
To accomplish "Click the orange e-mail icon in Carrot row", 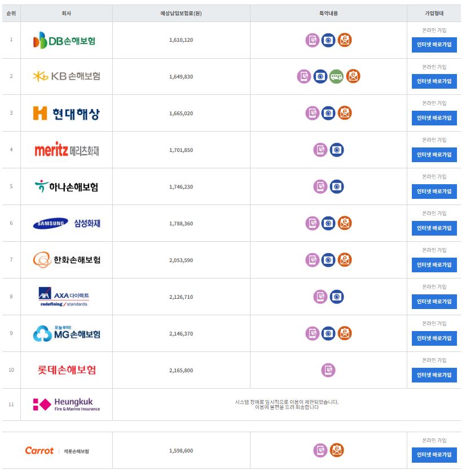I will point(336,450).
